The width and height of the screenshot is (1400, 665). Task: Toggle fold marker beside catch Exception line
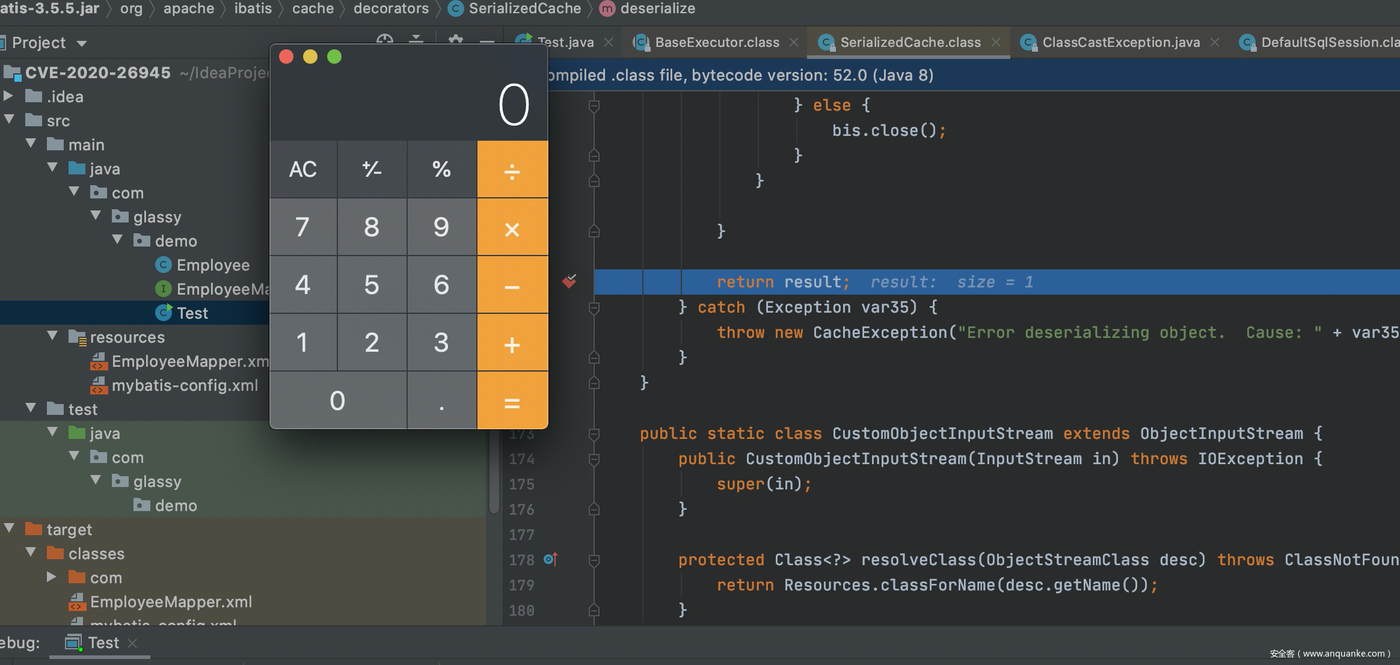[x=594, y=308]
